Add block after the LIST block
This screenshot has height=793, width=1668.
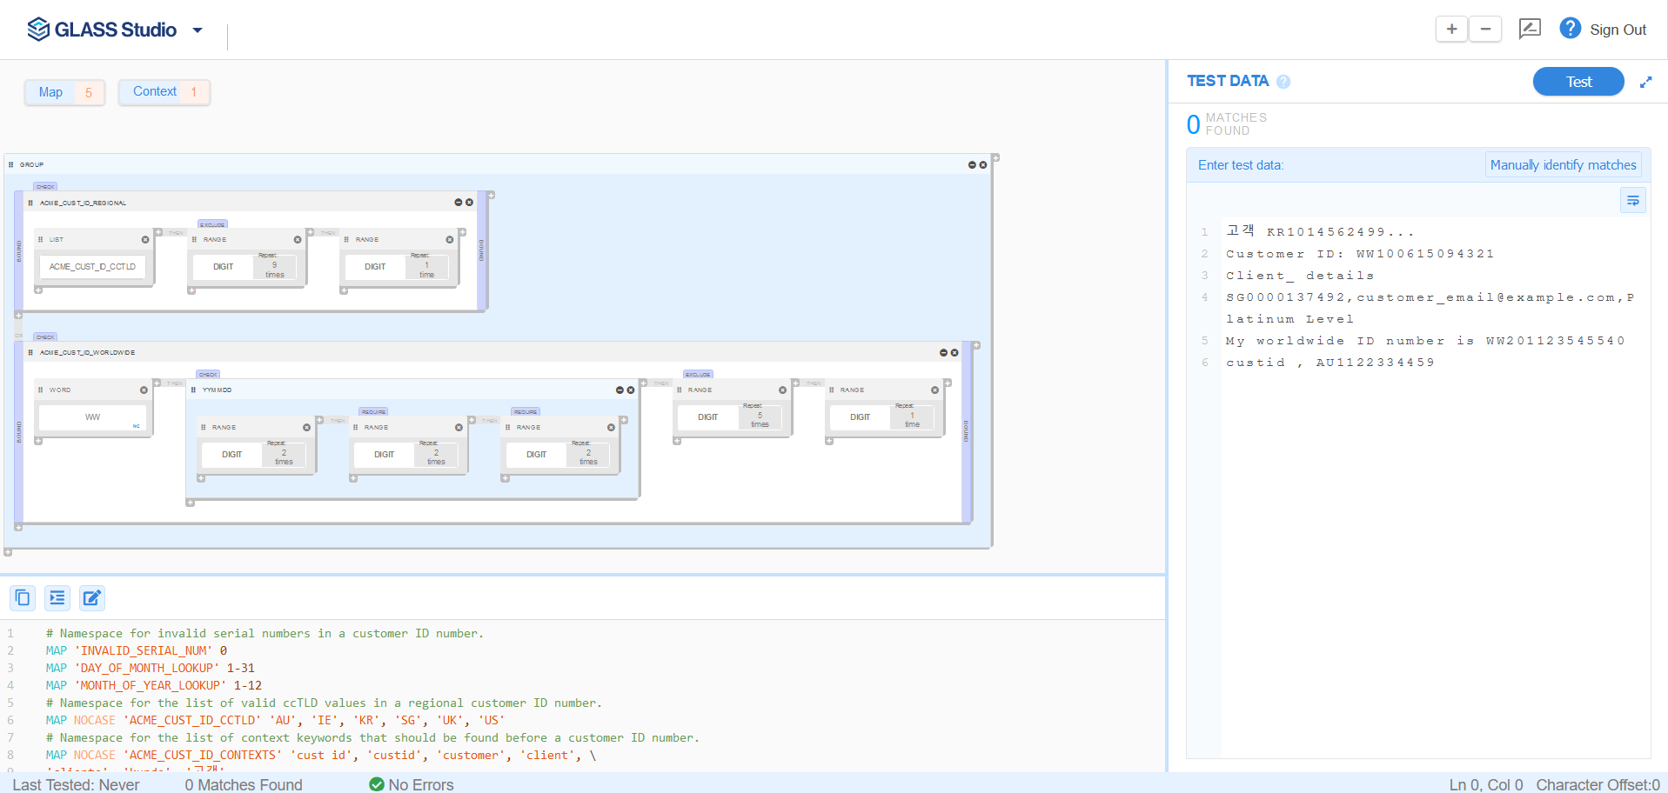(158, 232)
